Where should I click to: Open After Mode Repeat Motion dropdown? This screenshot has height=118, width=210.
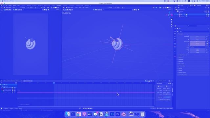click(167, 92)
